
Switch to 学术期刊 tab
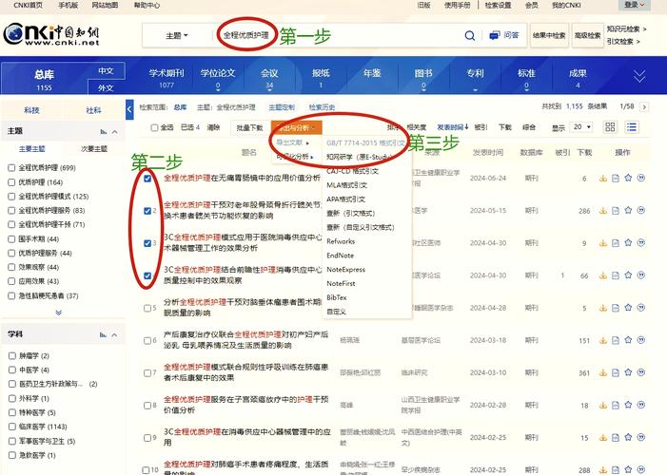tap(167, 77)
